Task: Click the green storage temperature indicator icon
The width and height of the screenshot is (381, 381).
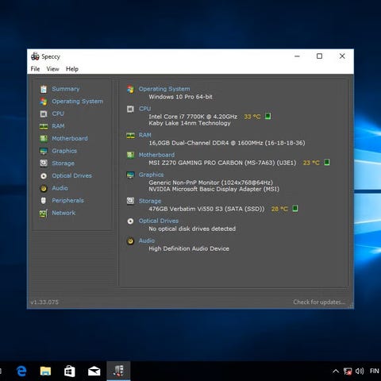Action: coord(295,209)
